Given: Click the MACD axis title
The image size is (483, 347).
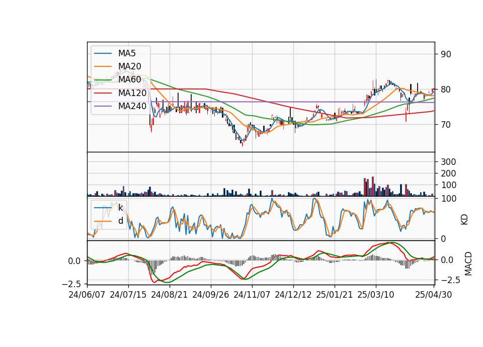Looking at the screenshot, I should click(468, 264).
